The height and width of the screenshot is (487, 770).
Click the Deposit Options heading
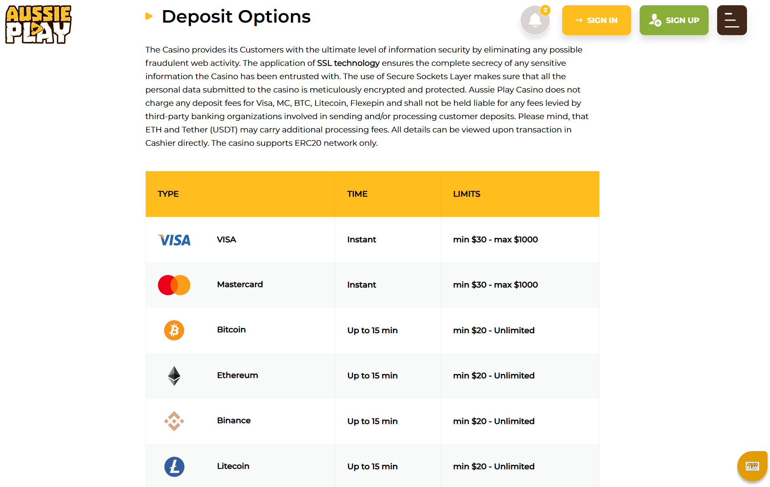pyautogui.click(x=236, y=17)
